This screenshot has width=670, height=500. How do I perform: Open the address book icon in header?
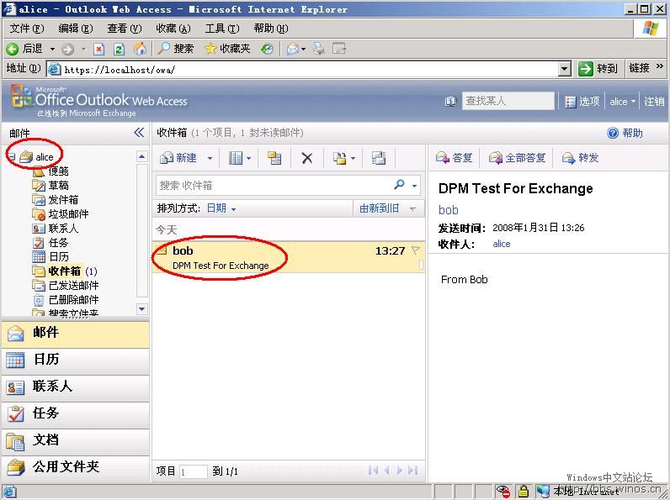(451, 102)
